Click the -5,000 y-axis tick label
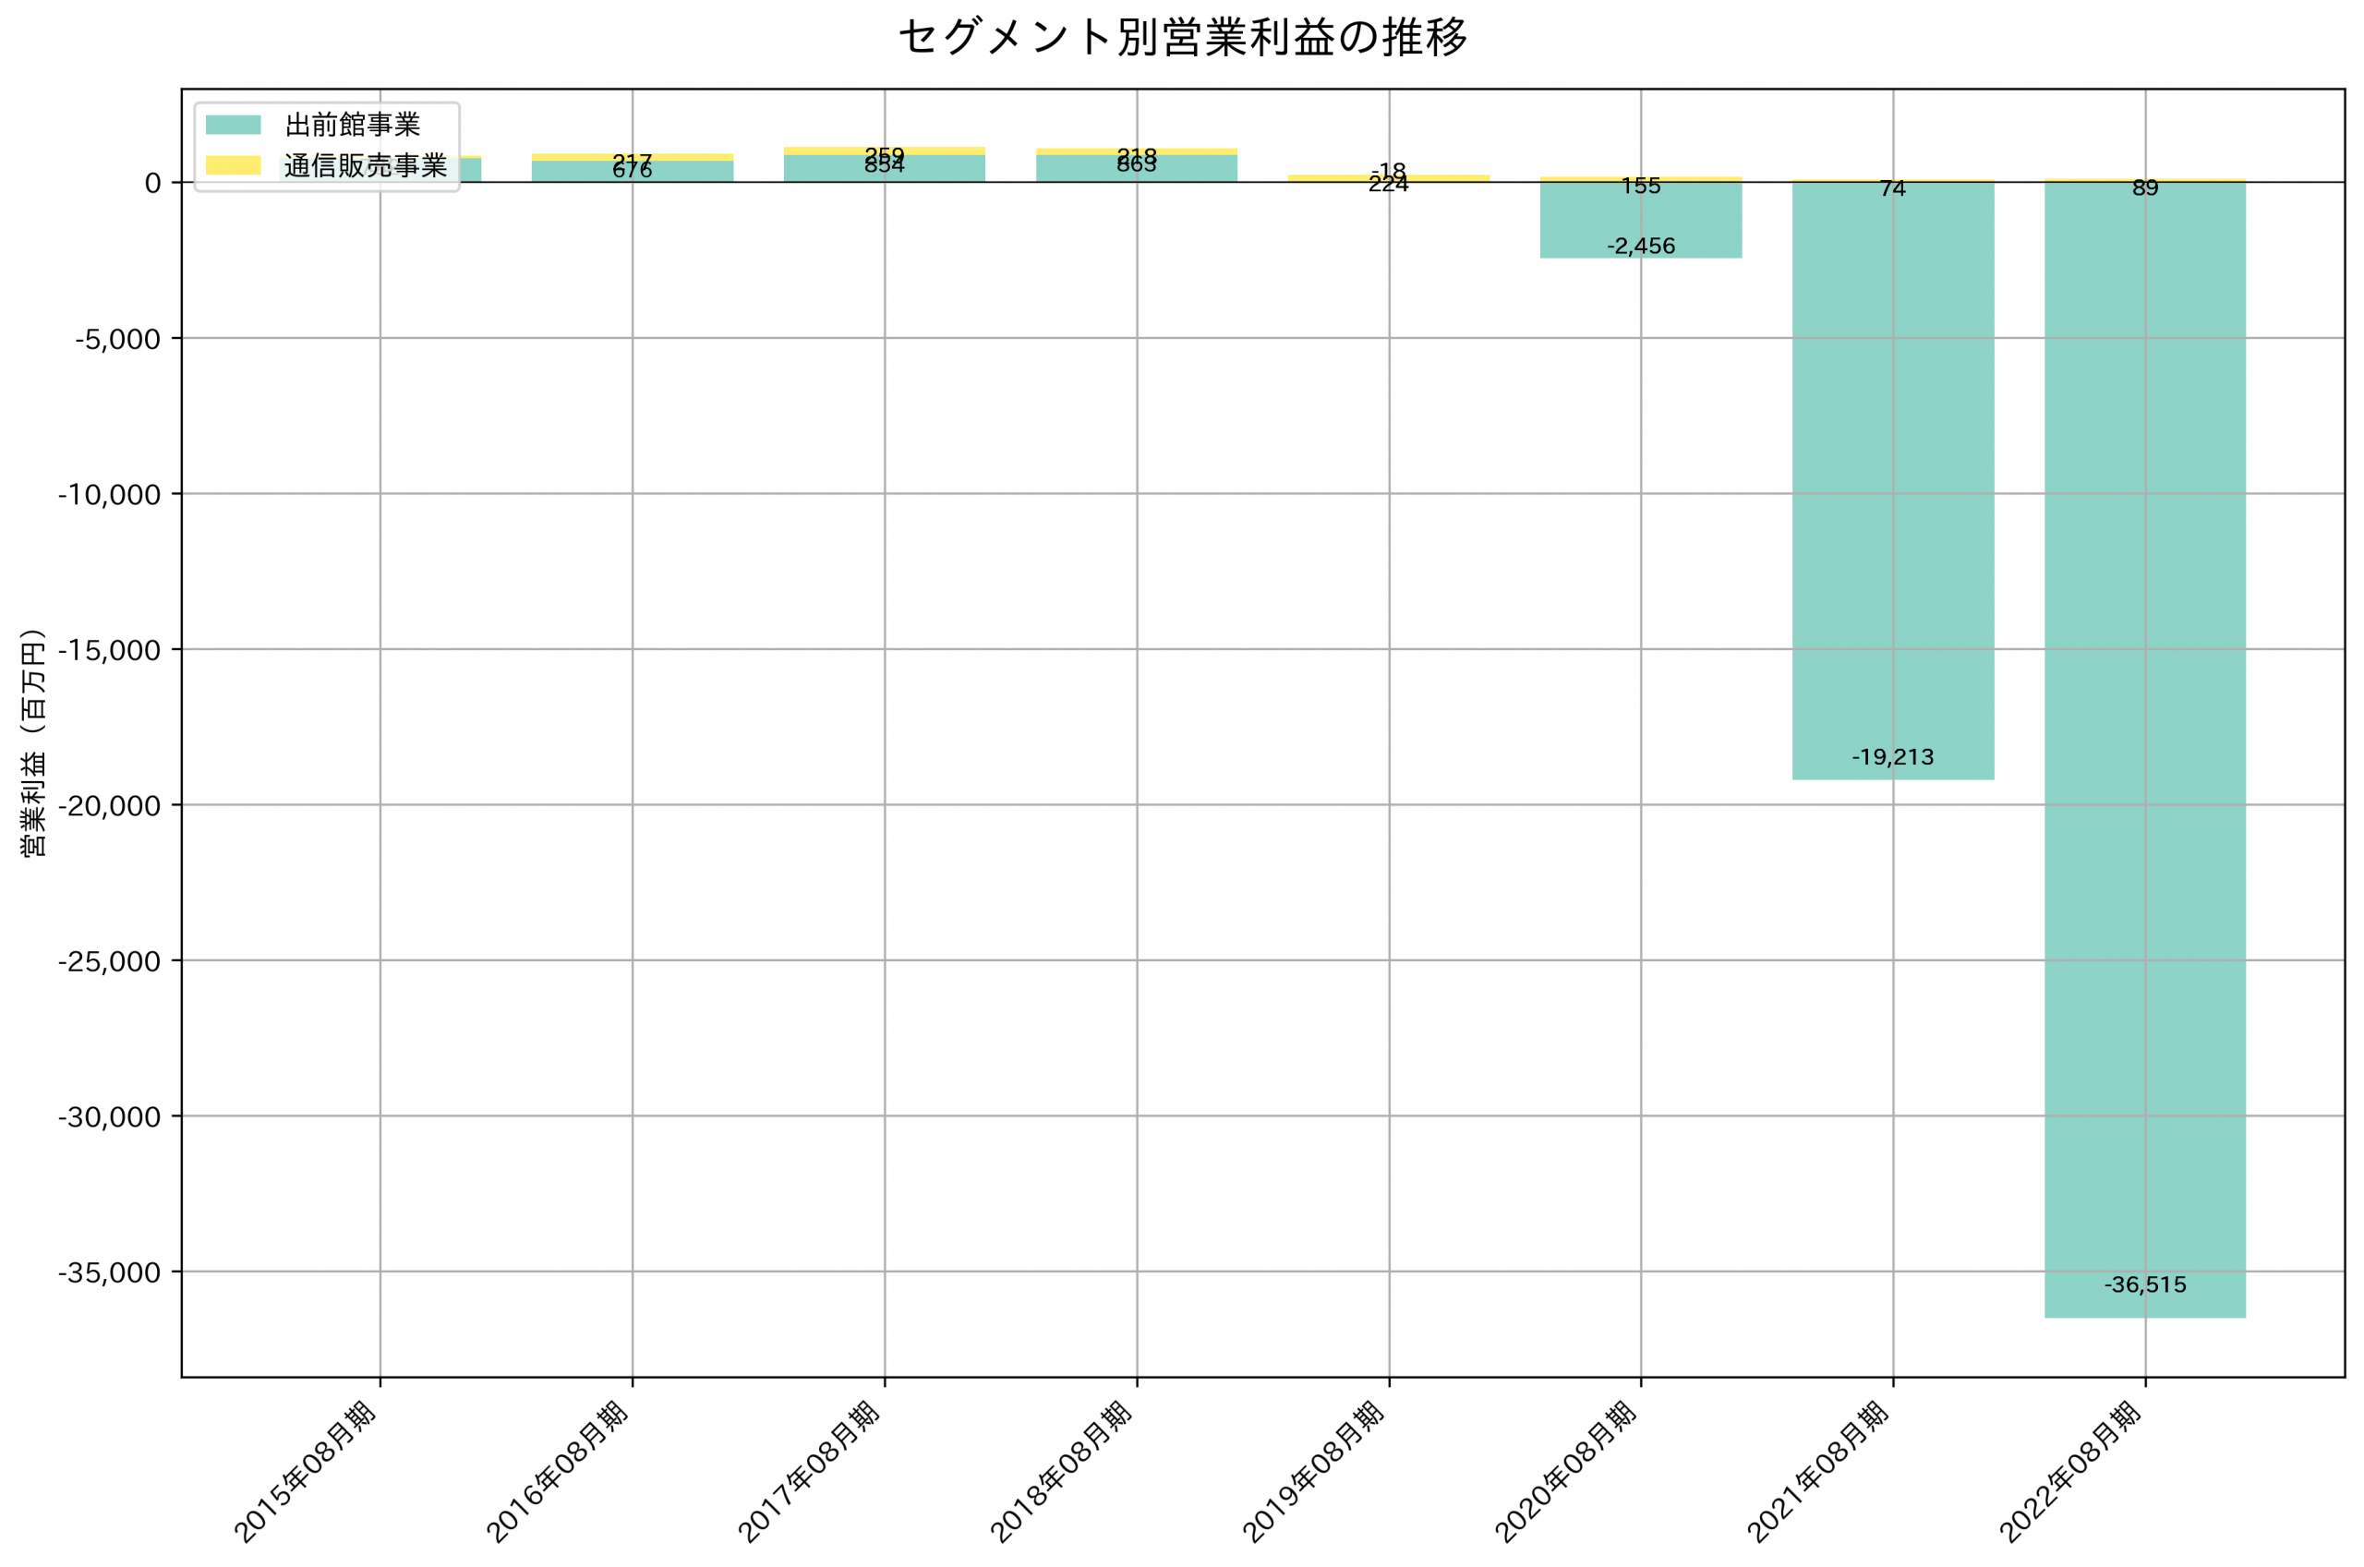Viewport: 2364px width, 1567px height. (118, 339)
